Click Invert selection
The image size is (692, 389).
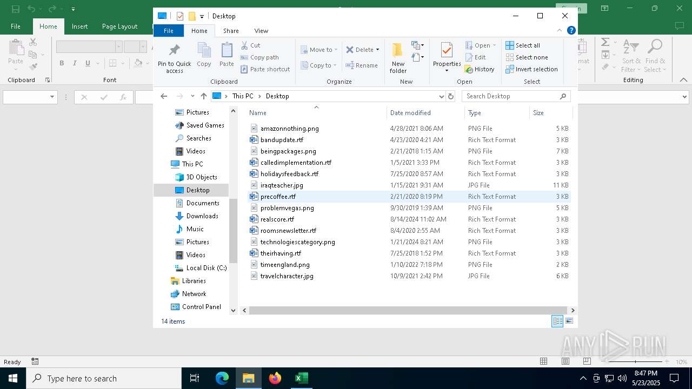pos(531,69)
